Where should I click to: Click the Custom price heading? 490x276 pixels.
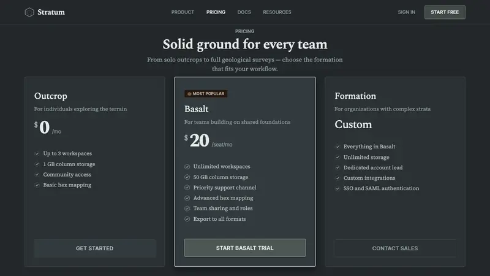pyautogui.click(x=353, y=125)
